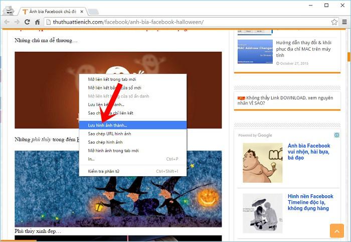351x242 pixels.
Task: Choose 'Sao chép URL hình ảnh'
Action: (133, 134)
